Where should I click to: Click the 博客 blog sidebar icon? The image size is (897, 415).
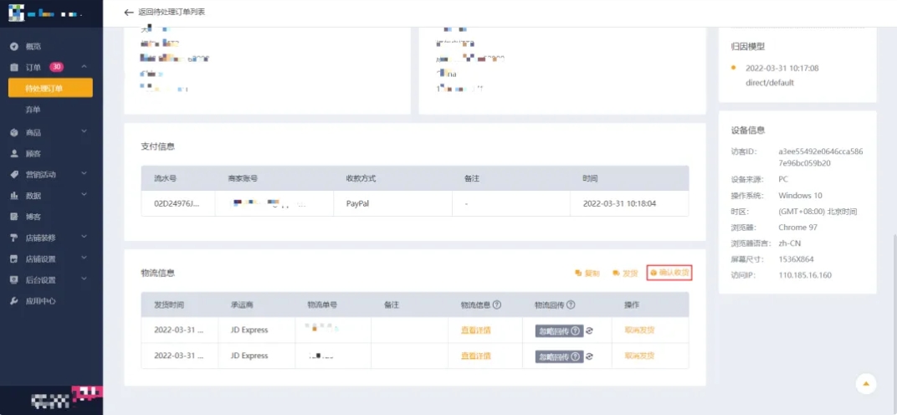coord(14,217)
